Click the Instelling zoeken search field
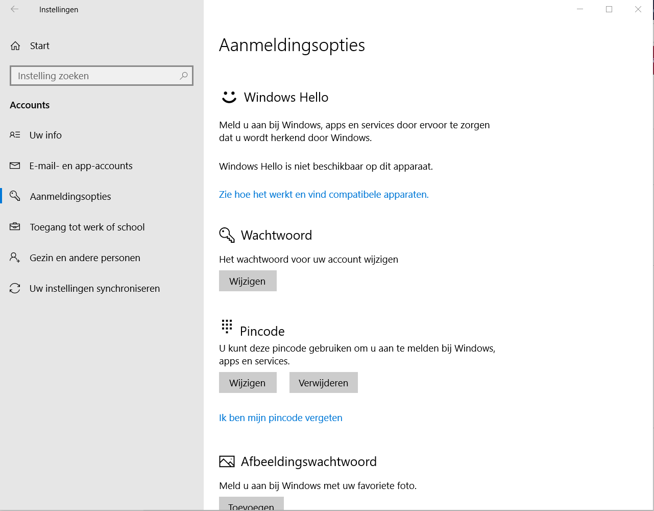The width and height of the screenshot is (654, 511). [x=102, y=76]
